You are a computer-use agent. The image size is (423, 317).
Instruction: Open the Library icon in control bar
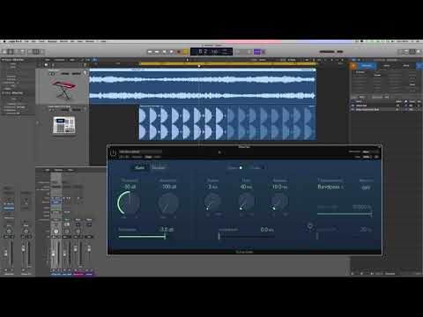(x=4, y=52)
